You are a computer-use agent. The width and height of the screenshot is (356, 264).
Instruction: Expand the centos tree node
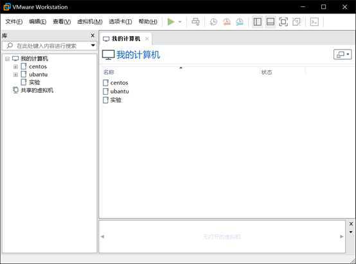pyautogui.click(x=15, y=67)
